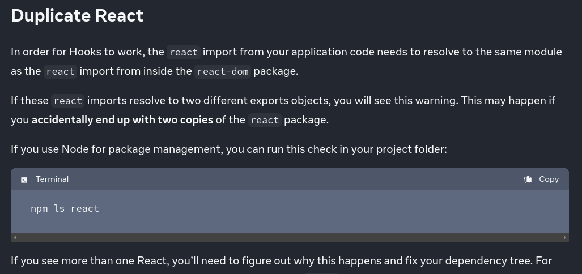Click bold text "accidentally end up with two copies"
This screenshot has width=582, height=274.
pos(122,120)
